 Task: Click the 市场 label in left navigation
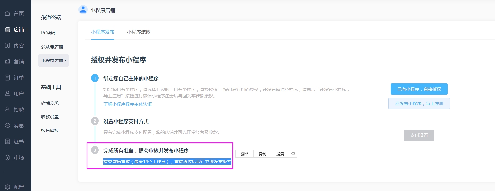click(19, 157)
